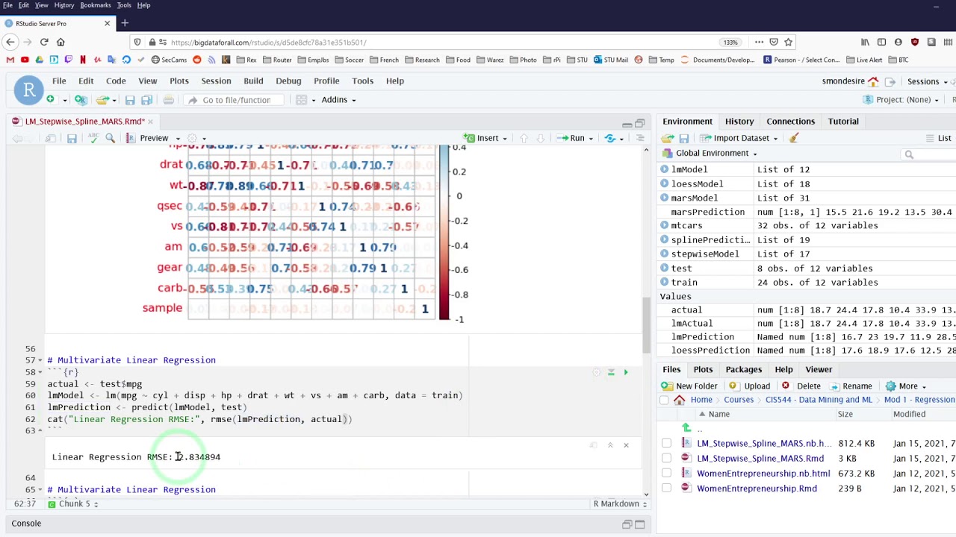Open the Build menu
Screen dimensions: 956x537
point(253,81)
